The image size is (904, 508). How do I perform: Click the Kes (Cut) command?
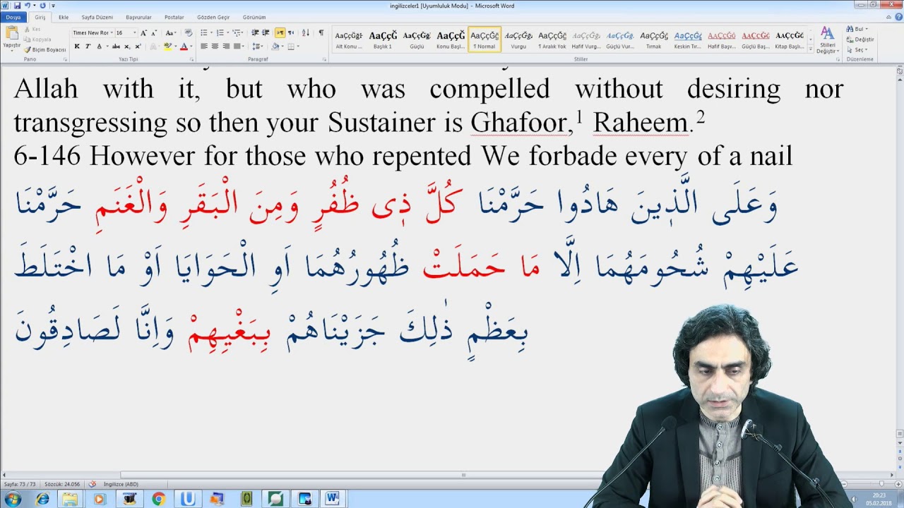32,30
